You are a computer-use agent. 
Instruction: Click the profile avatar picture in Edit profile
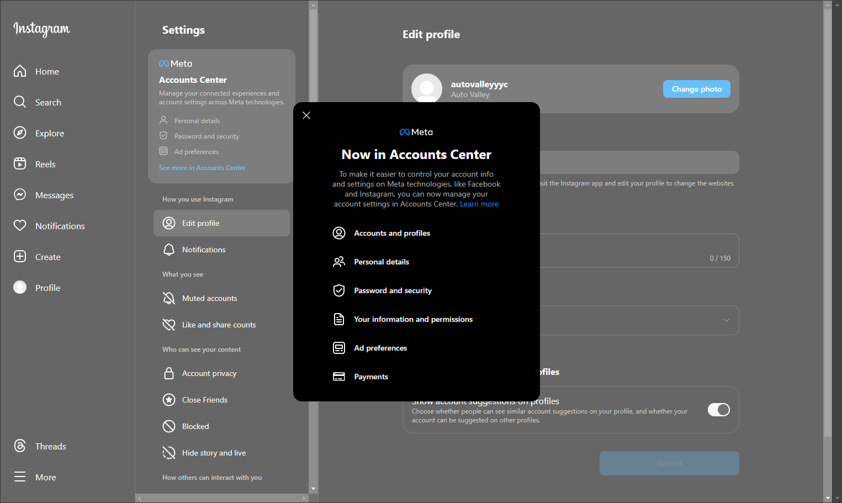pyautogui.click(x=427, y=88)
